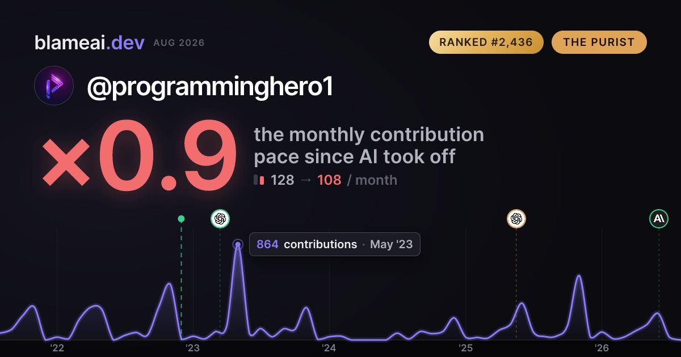
Task: Click the May '23 peak point circle
Action: 238,245
